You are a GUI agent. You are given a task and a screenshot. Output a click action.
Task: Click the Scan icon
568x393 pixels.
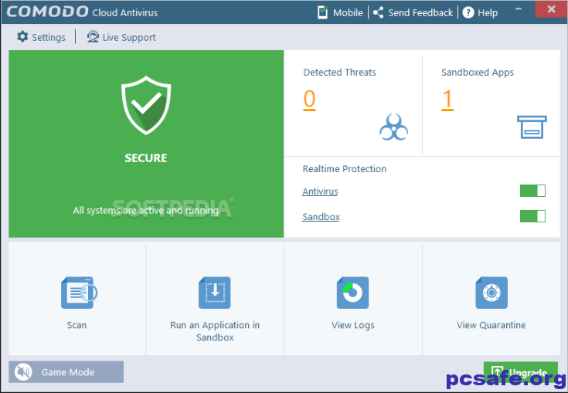(x=77, y=293)
